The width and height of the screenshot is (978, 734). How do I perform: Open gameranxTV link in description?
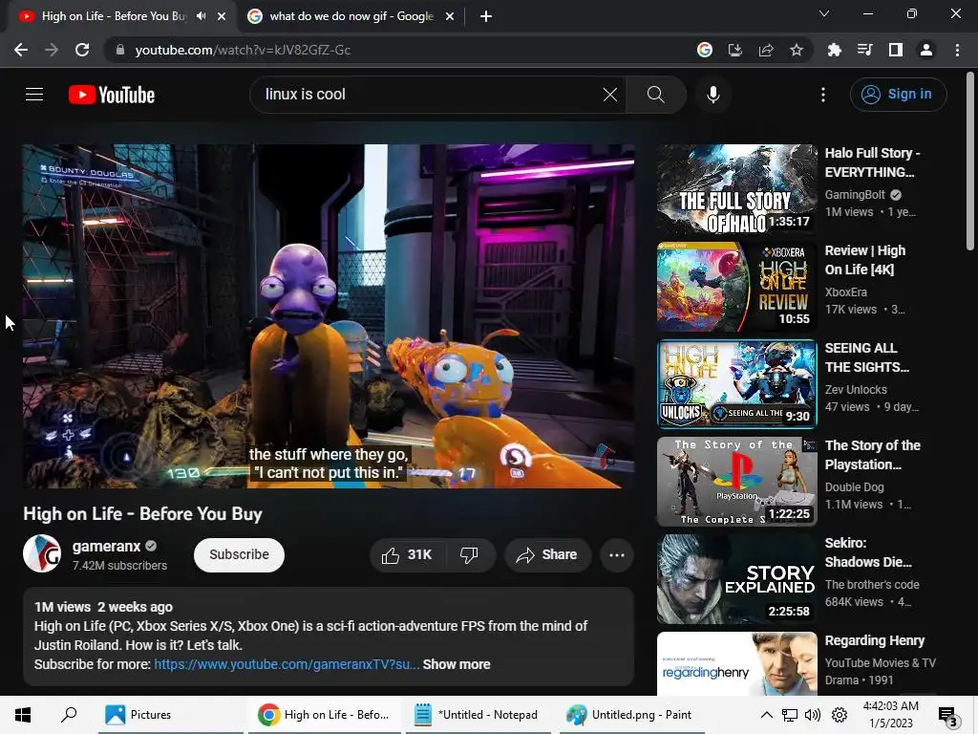(x=287, y=664)
